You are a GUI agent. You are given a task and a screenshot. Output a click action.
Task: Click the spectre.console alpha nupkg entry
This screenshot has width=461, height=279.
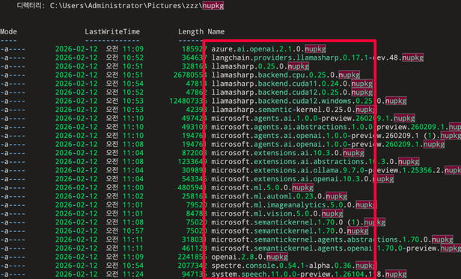[x=293, y=266]
